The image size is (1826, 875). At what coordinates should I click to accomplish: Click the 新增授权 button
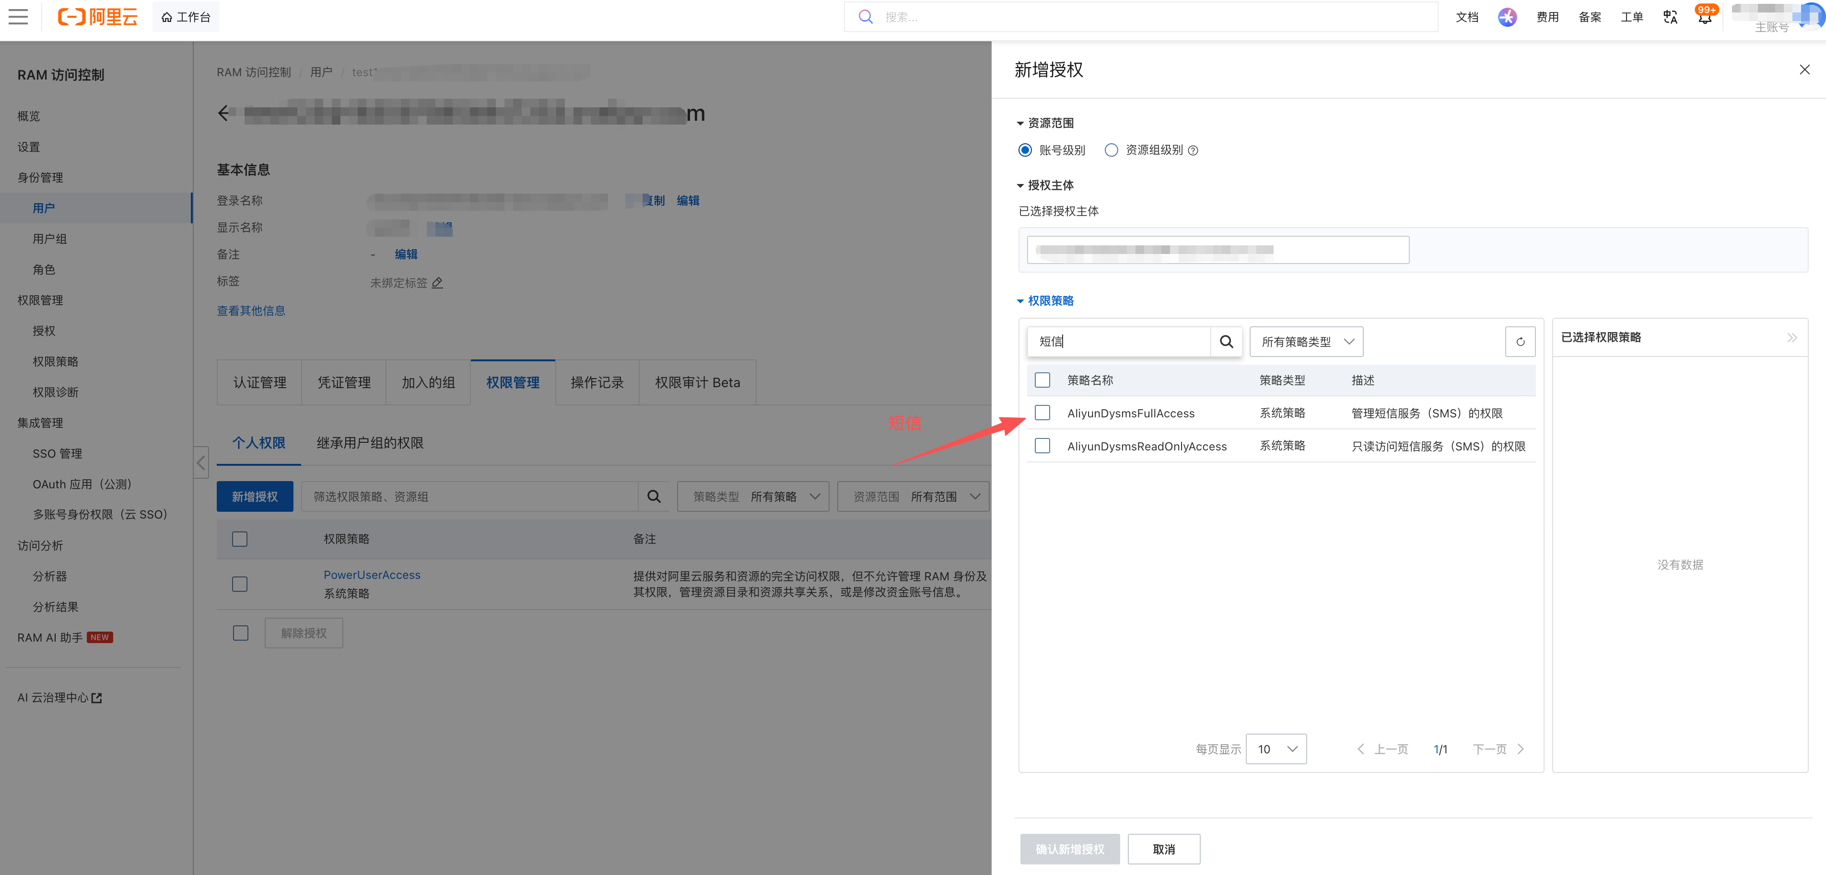point(255,496)
